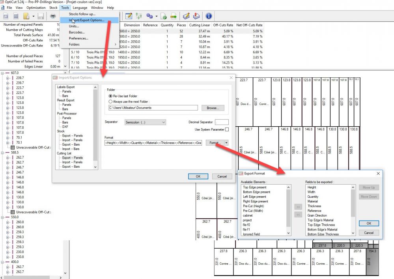Click the floppy disk Save icon
Viewport: 394px width, 279px height.
pyautogui.click(x=41, y=16)
